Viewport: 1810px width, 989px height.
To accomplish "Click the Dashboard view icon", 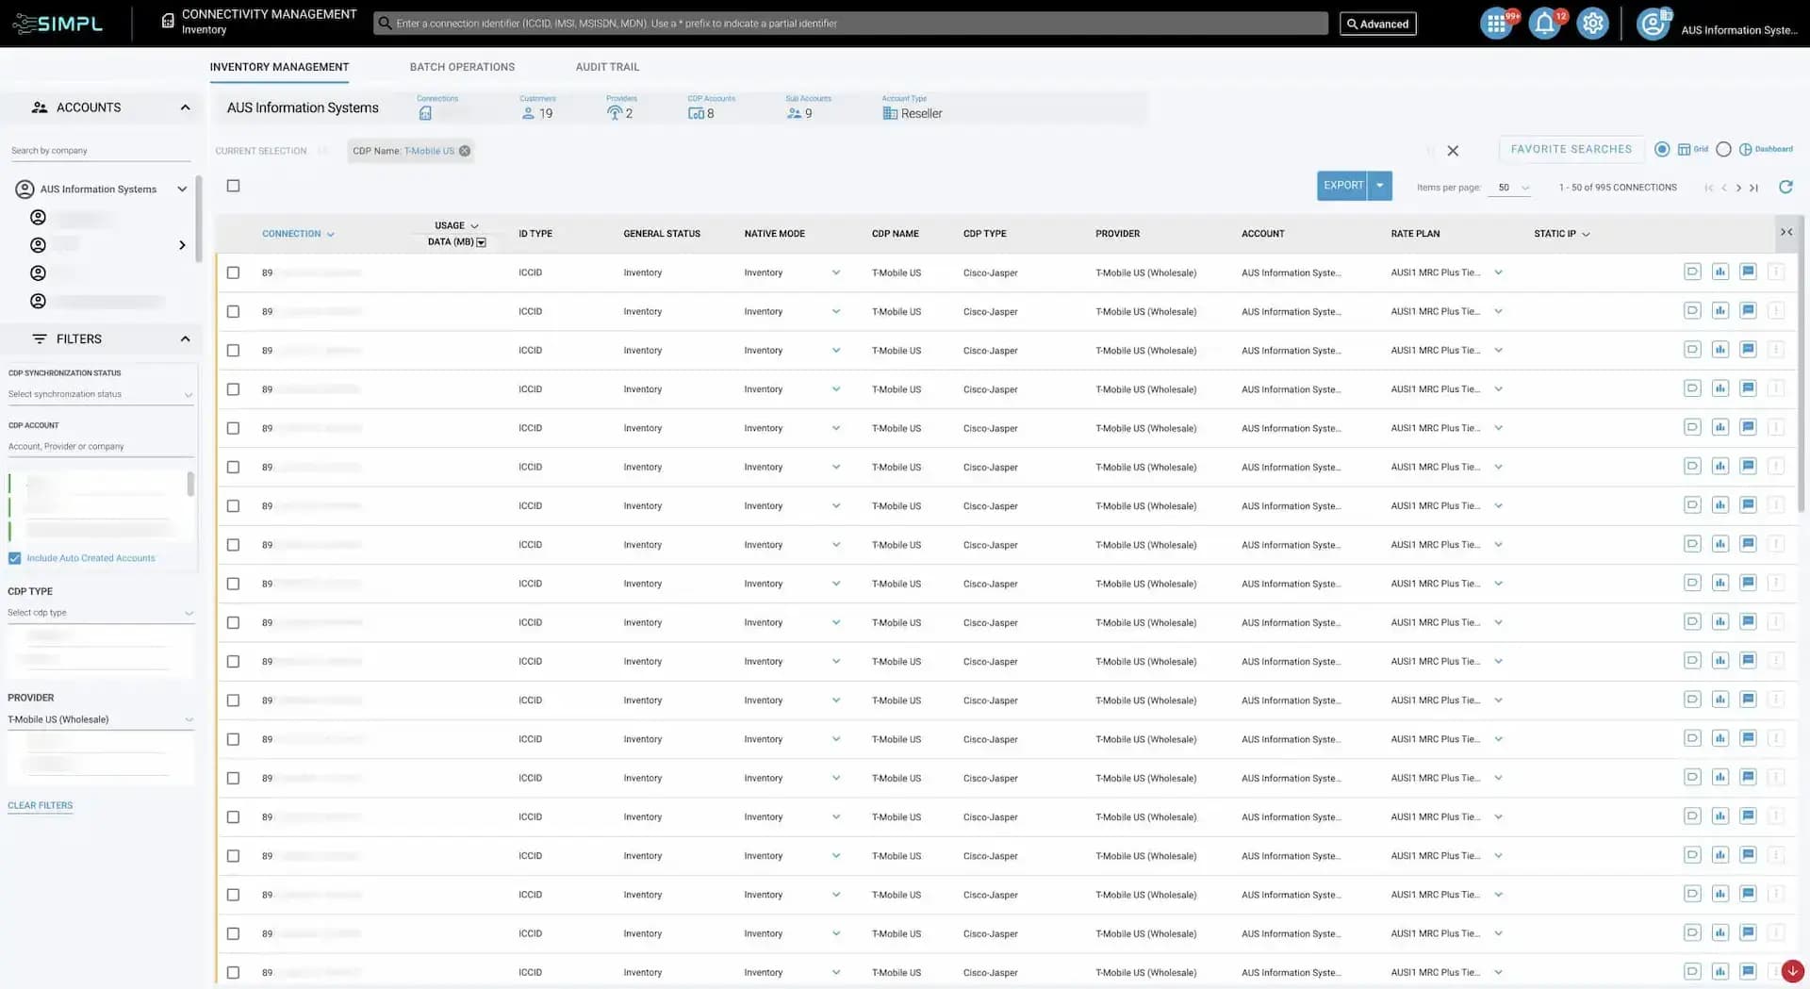I will pyautogui.click(x=1745, y=149).
